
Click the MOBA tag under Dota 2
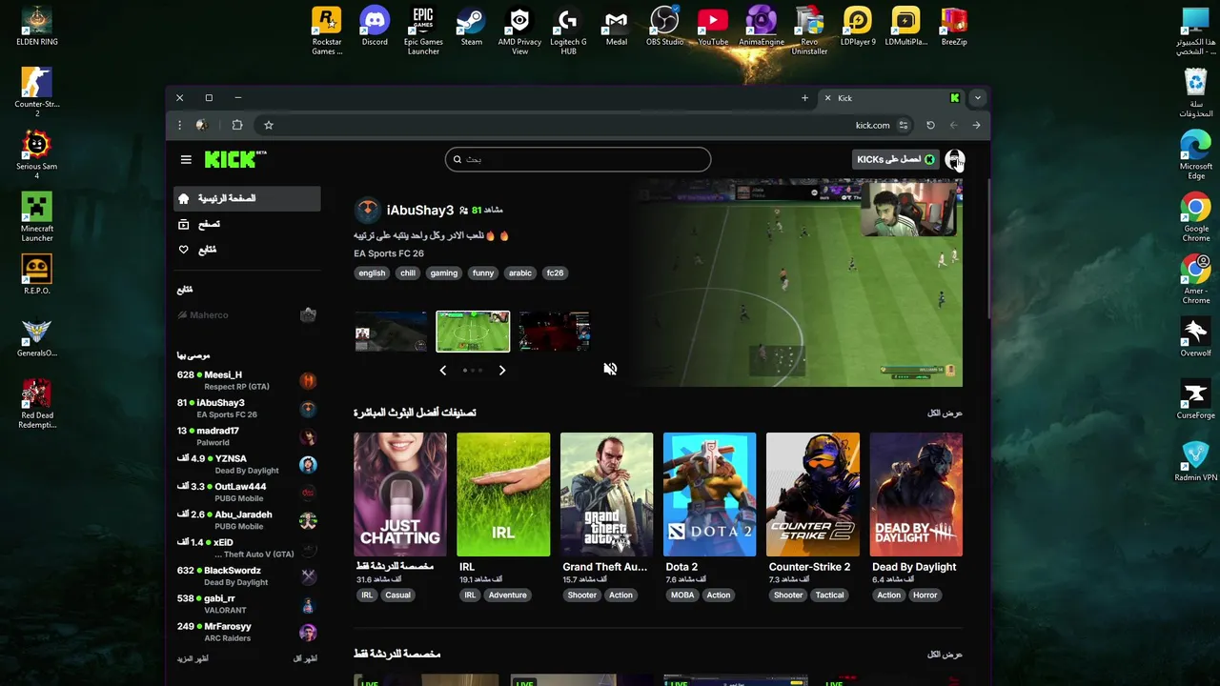[682, 595]
